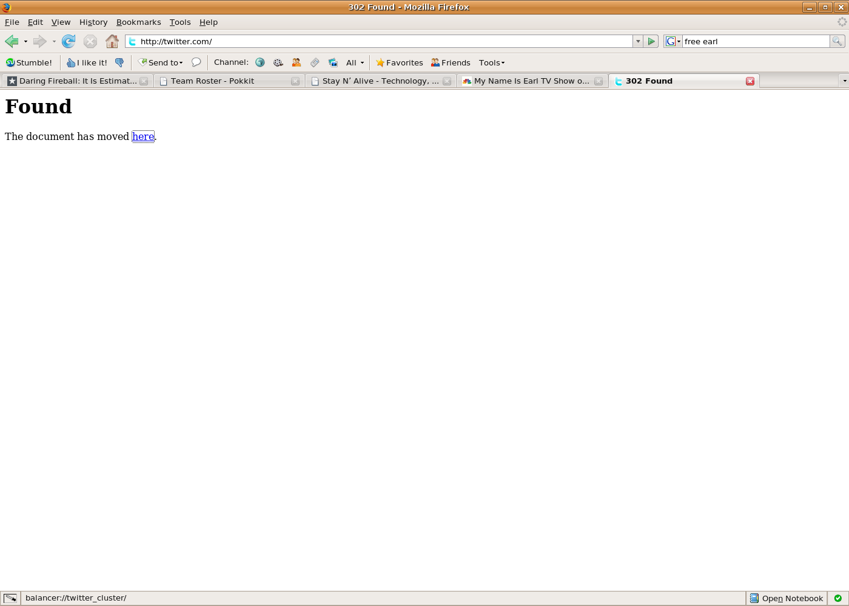This screenshot has height=606, width=849.
Task: Open the Send to dropdown
Action: pos(161,62)
